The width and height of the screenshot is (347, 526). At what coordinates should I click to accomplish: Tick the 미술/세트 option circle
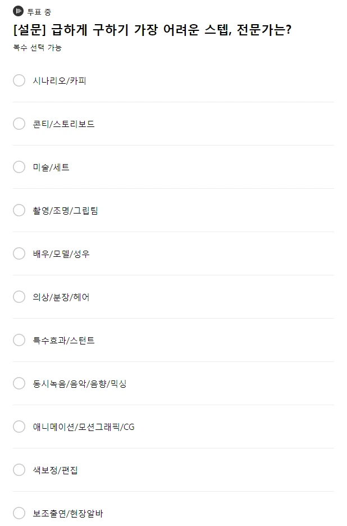(19, 167)
